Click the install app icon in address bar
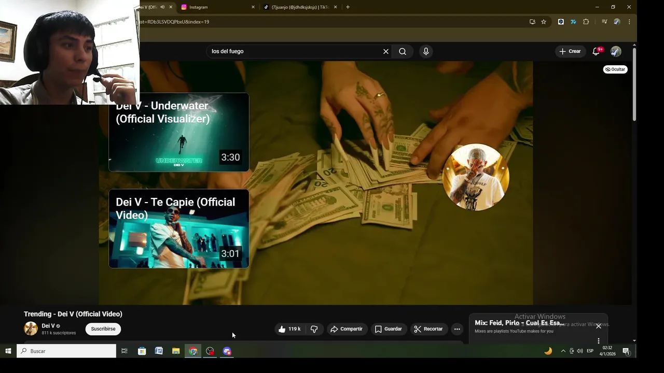664x373 pixels. 532,22
